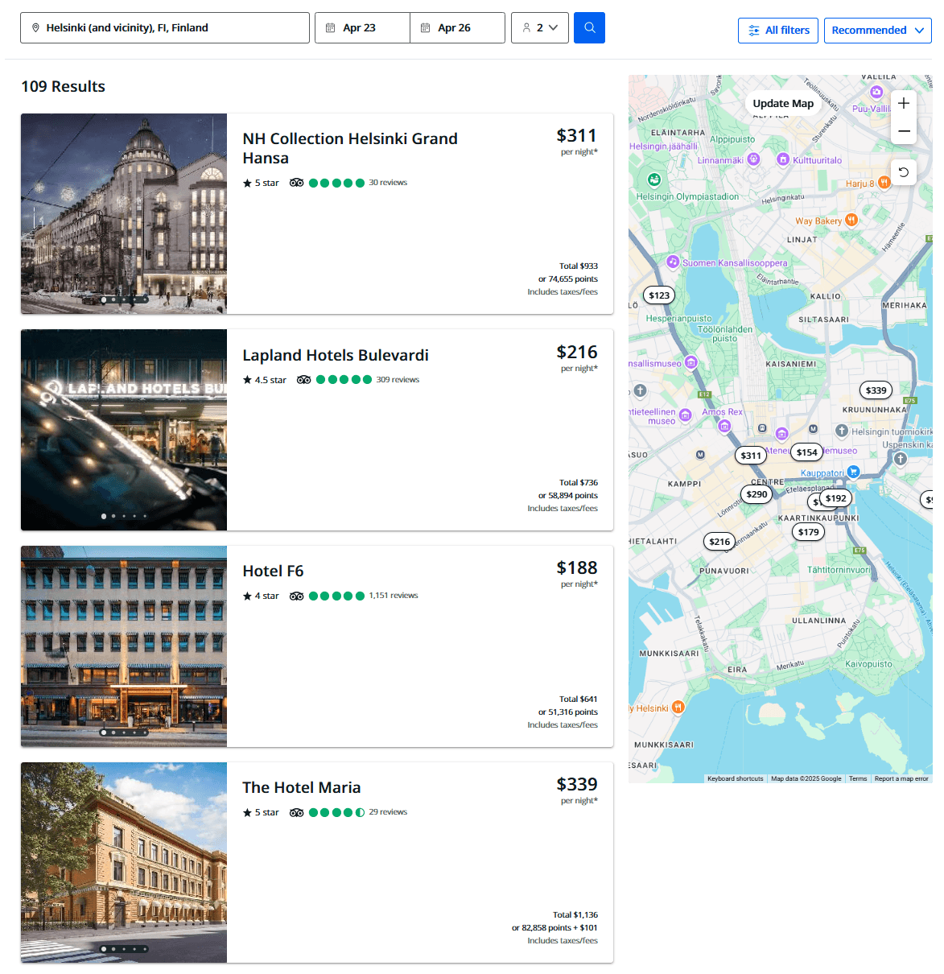Open the Hotel F6 listing title
944x974 pixels.
click(273, 571)
